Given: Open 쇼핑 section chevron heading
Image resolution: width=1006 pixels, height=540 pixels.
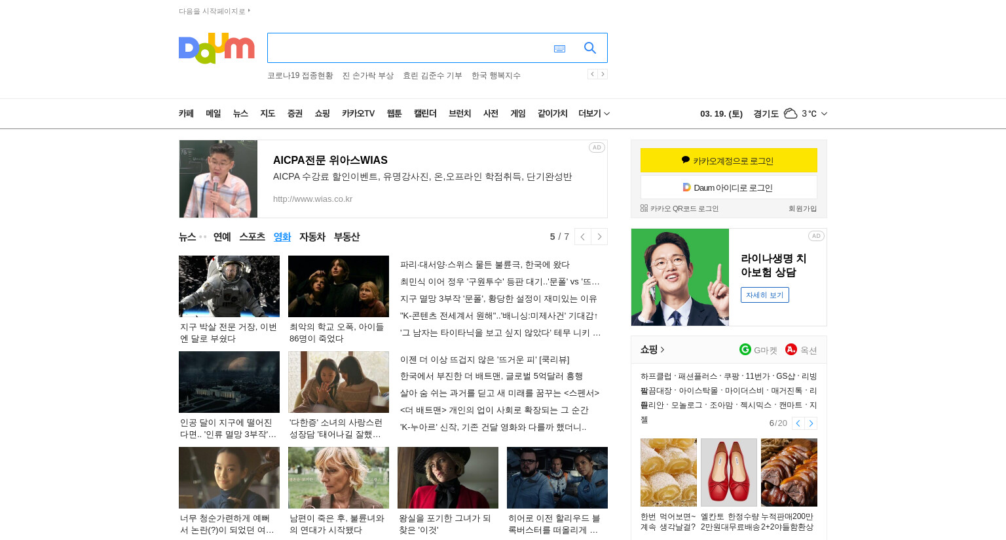Looking at the screenshot, I should coord(652,349).
